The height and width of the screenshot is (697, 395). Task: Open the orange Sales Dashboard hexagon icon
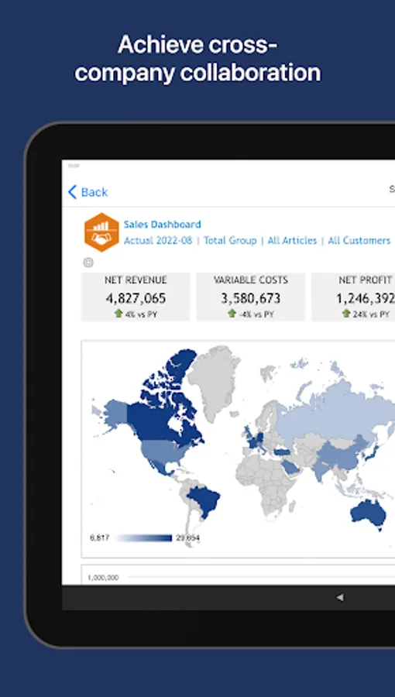click(x=101, y=232)
